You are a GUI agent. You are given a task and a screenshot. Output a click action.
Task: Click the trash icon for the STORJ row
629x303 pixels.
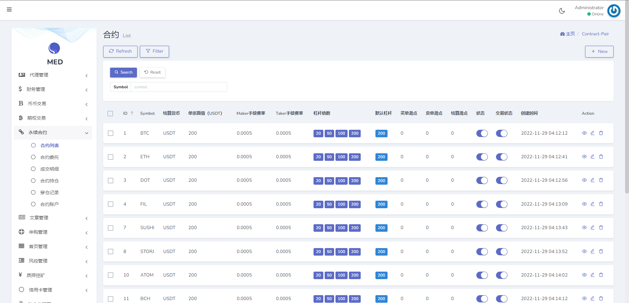tap(601, 251)
